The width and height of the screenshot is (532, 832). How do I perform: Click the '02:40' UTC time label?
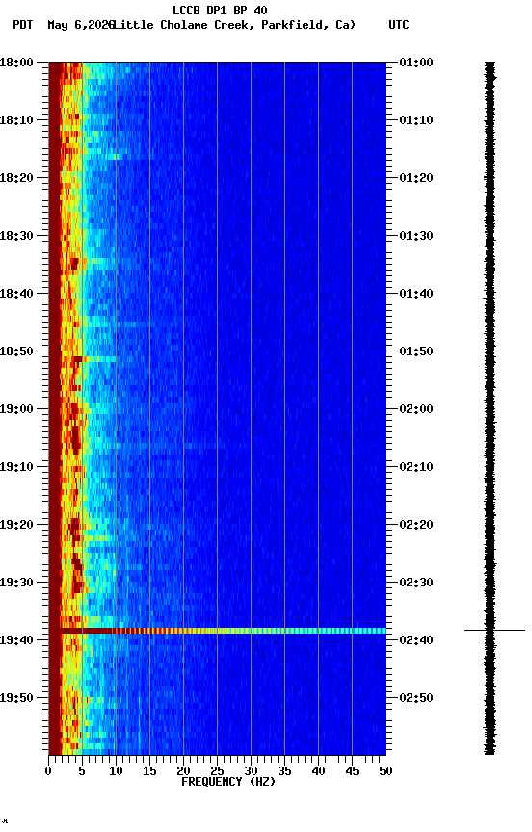tap(416, 641)
